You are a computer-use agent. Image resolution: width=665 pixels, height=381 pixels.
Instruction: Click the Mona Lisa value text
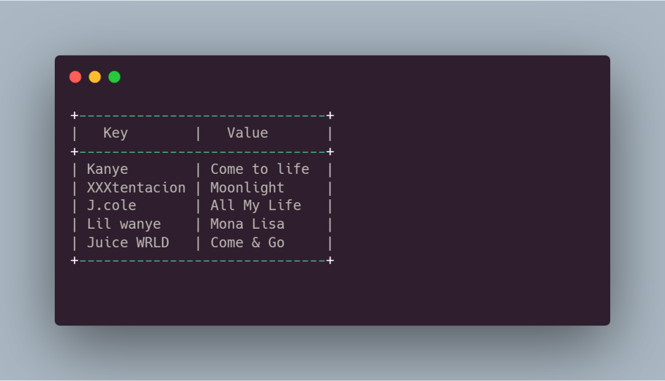248,224
